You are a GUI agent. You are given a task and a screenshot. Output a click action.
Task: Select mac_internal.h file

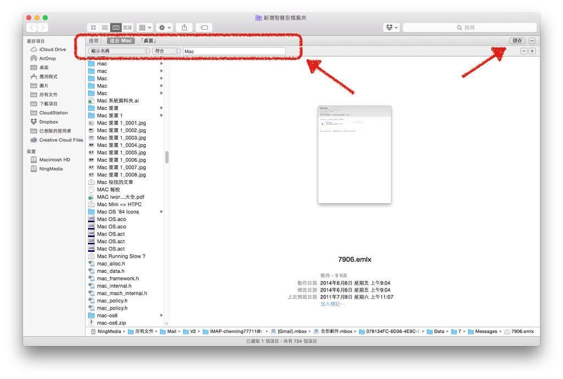(x=114, y=286)
